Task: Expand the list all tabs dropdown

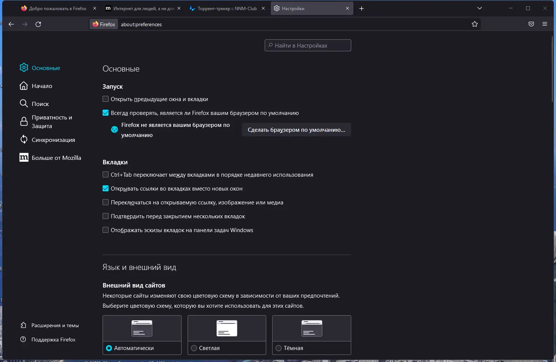Action: (x=480, y=8)
